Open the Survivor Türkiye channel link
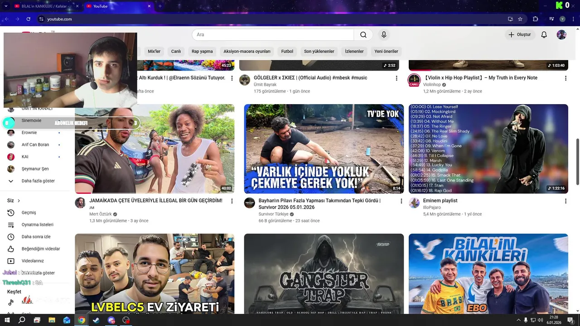The image size is (580, 326). coord(273,214)
